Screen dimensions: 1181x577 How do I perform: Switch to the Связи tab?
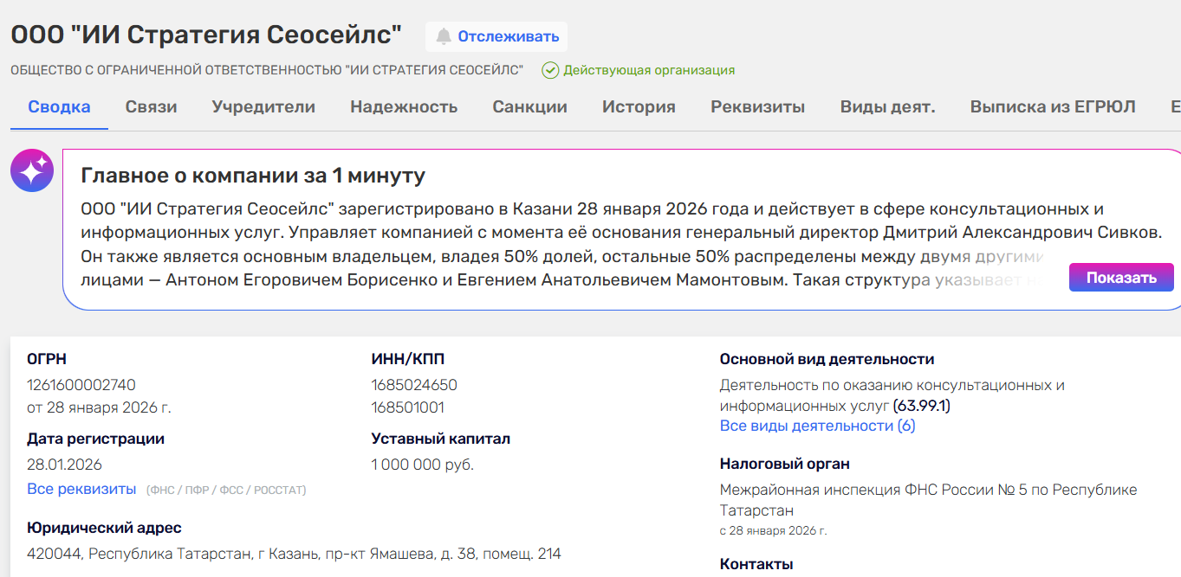[151, 107]
